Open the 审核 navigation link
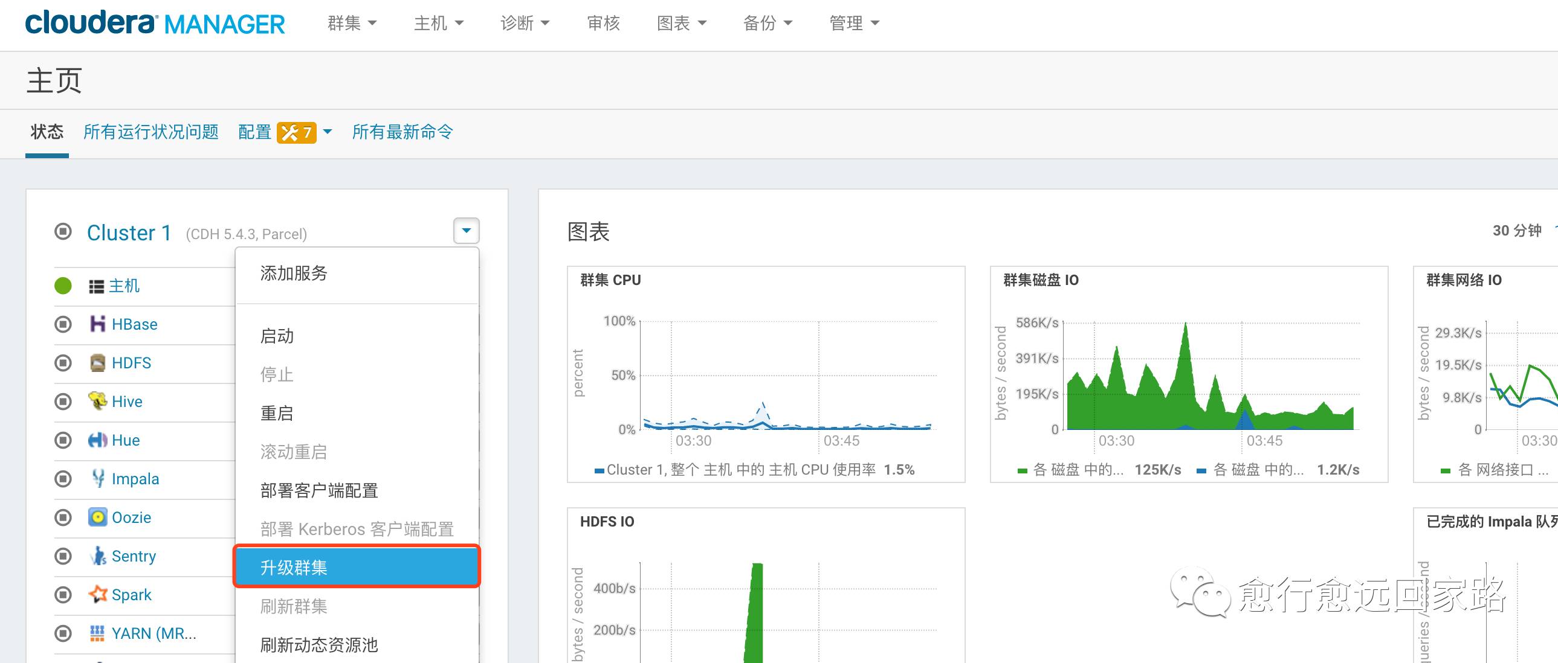The width and height of the screenshot is (1558, 663). click(x=604, y=23)
